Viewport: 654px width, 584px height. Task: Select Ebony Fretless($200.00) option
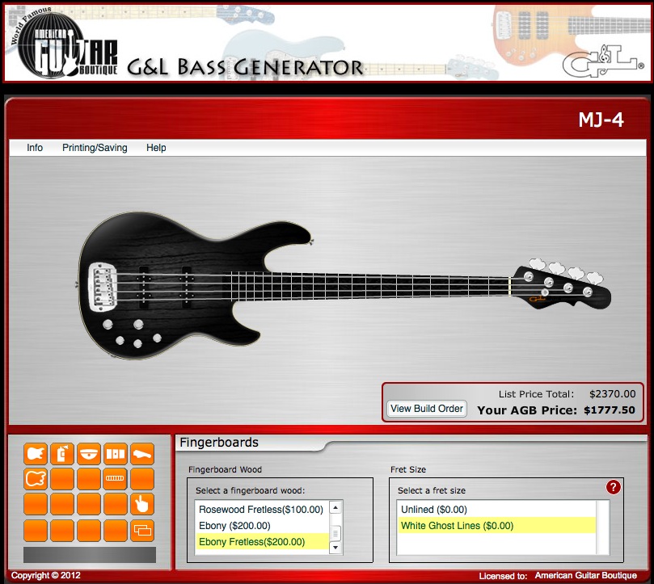pos(261,542)
